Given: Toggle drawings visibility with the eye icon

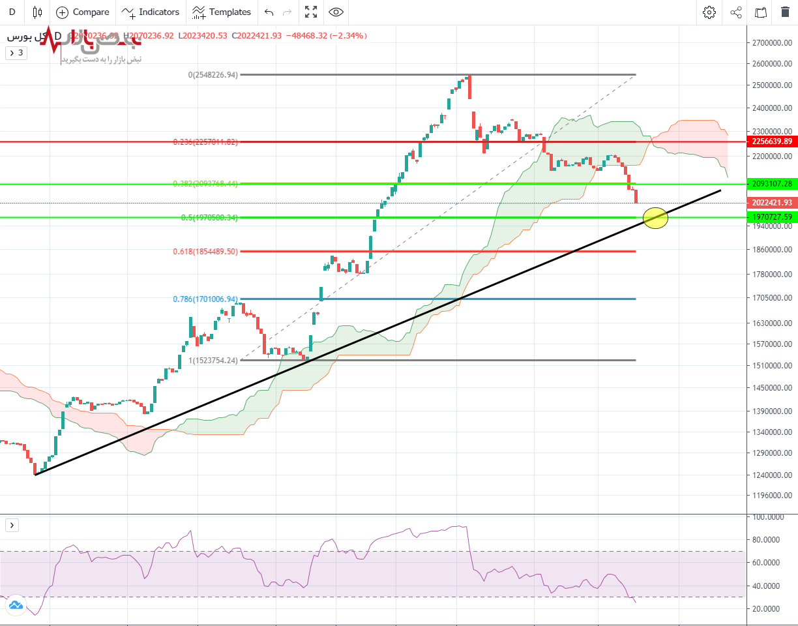Looking at the screenshot, I should [x=336, y=12].
